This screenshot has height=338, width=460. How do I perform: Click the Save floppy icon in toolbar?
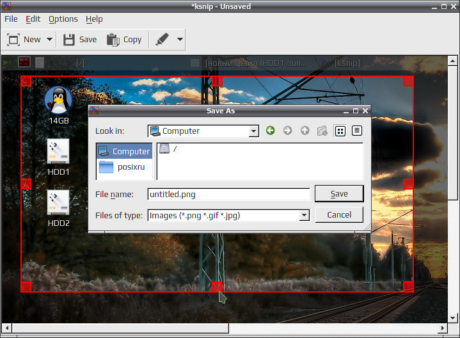click(69, 40)
